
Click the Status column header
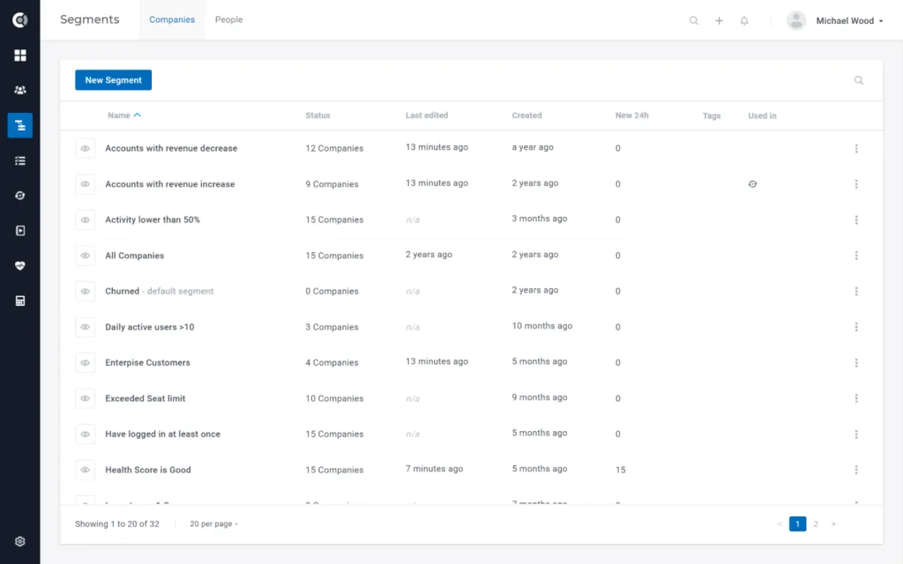pyautogui.click(x=317, y=115)
